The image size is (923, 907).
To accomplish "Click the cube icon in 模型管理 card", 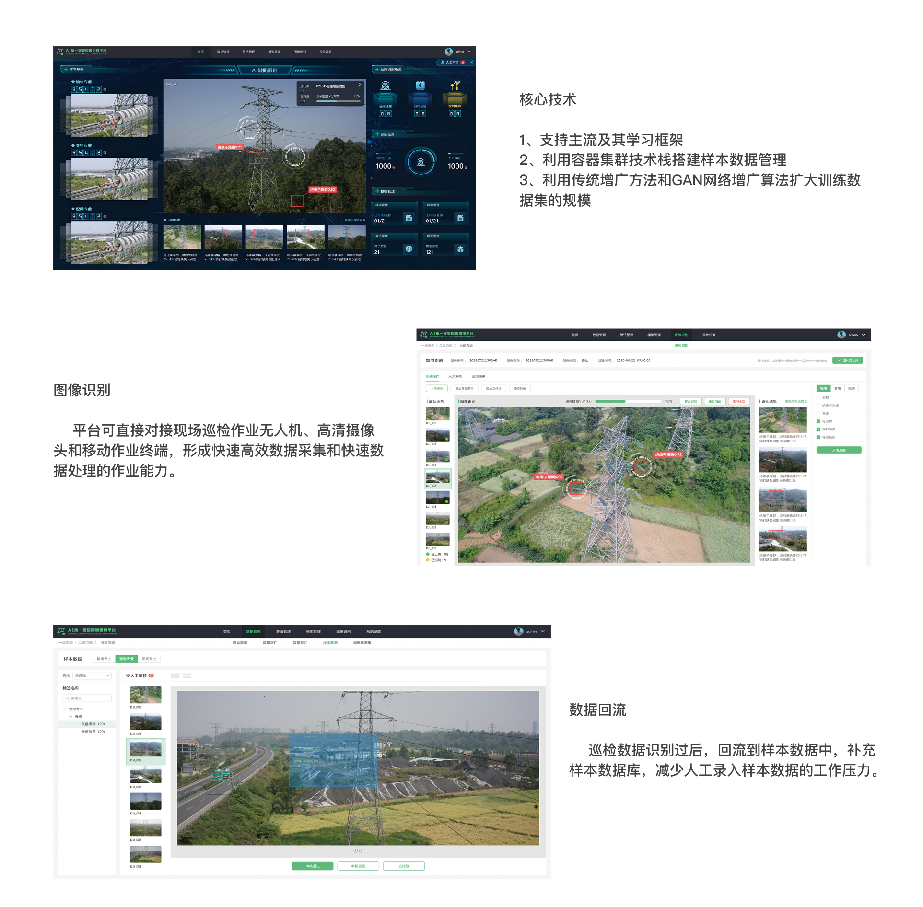I will point(460,249).
